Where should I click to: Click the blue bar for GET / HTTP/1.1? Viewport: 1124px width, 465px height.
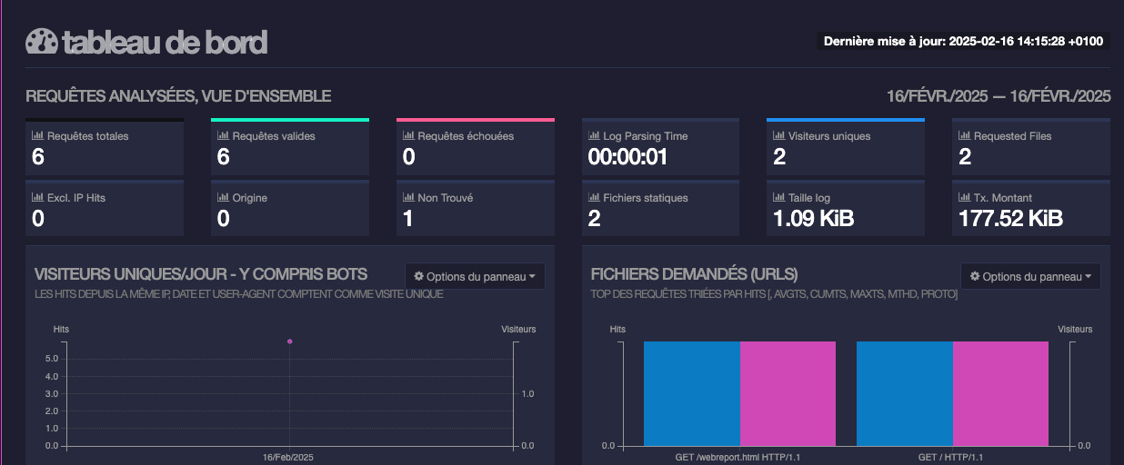904,393
